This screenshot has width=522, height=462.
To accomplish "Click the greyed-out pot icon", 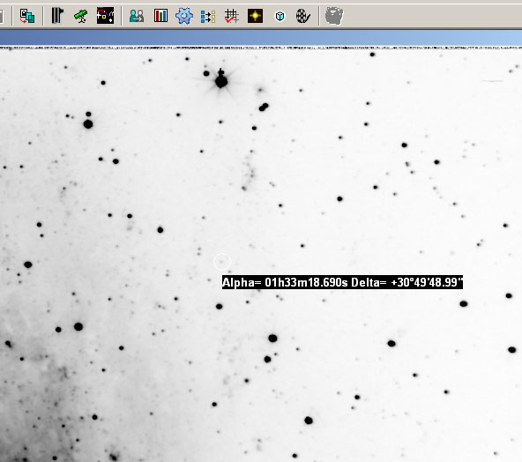I will pos(334,16).
